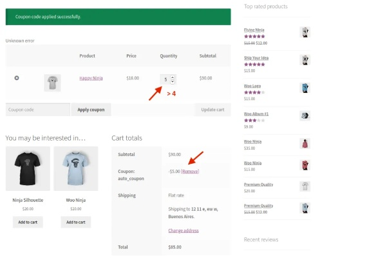Change the shipping address
Viewport: 378px width, 258px height.
[x=184, y=230]
